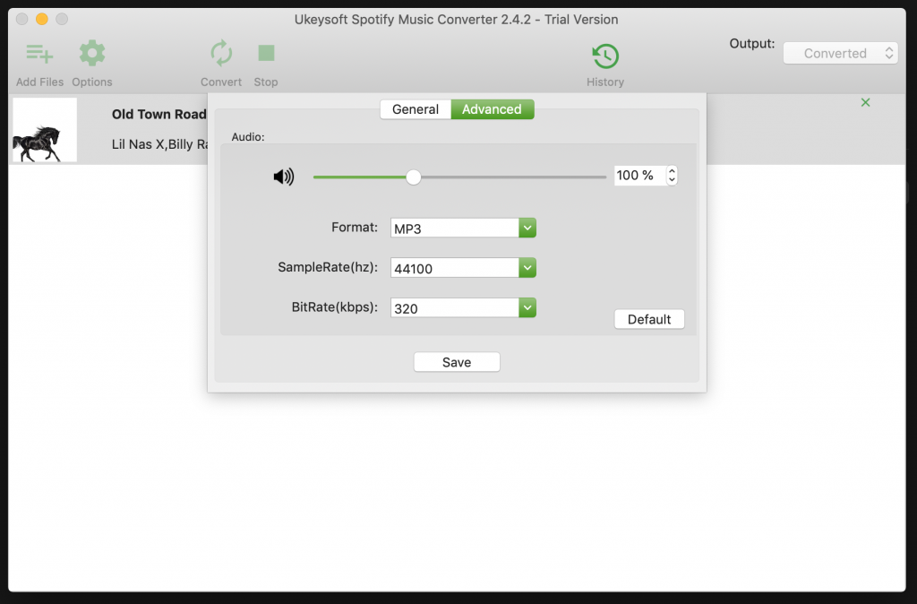The image size is (917, 604).
Task: Switch to the General tab
Action: tap(415, 108)
